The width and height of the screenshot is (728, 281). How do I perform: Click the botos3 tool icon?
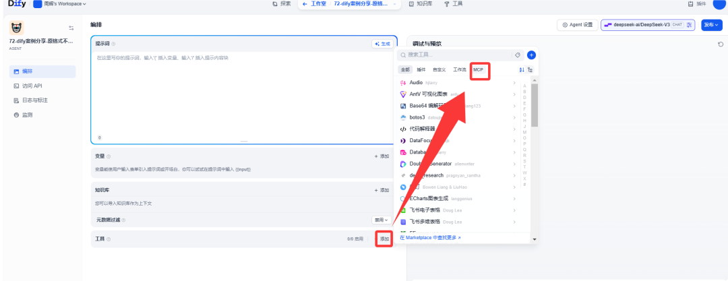pyautogui.click(x=403, y=117)
